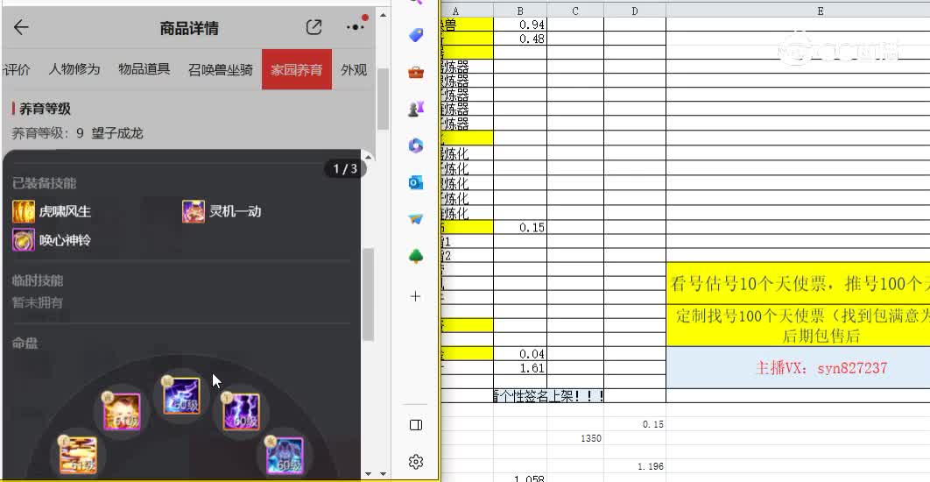Select the 虎啸风生 skill icon
Image resolution: width=930 pixels, height=482 pixels.
(24, 211)
